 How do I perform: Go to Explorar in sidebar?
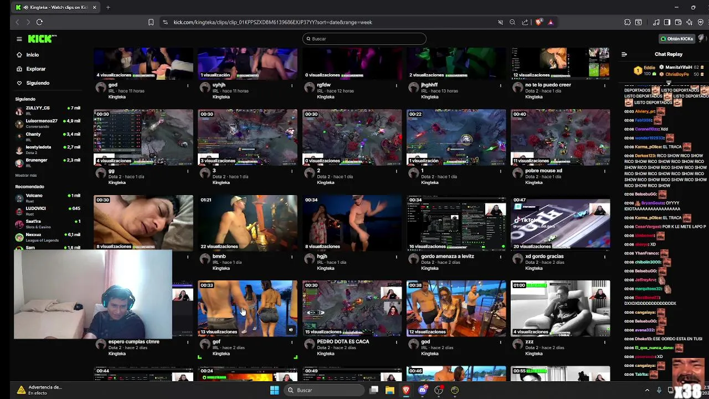pos(35,69)
